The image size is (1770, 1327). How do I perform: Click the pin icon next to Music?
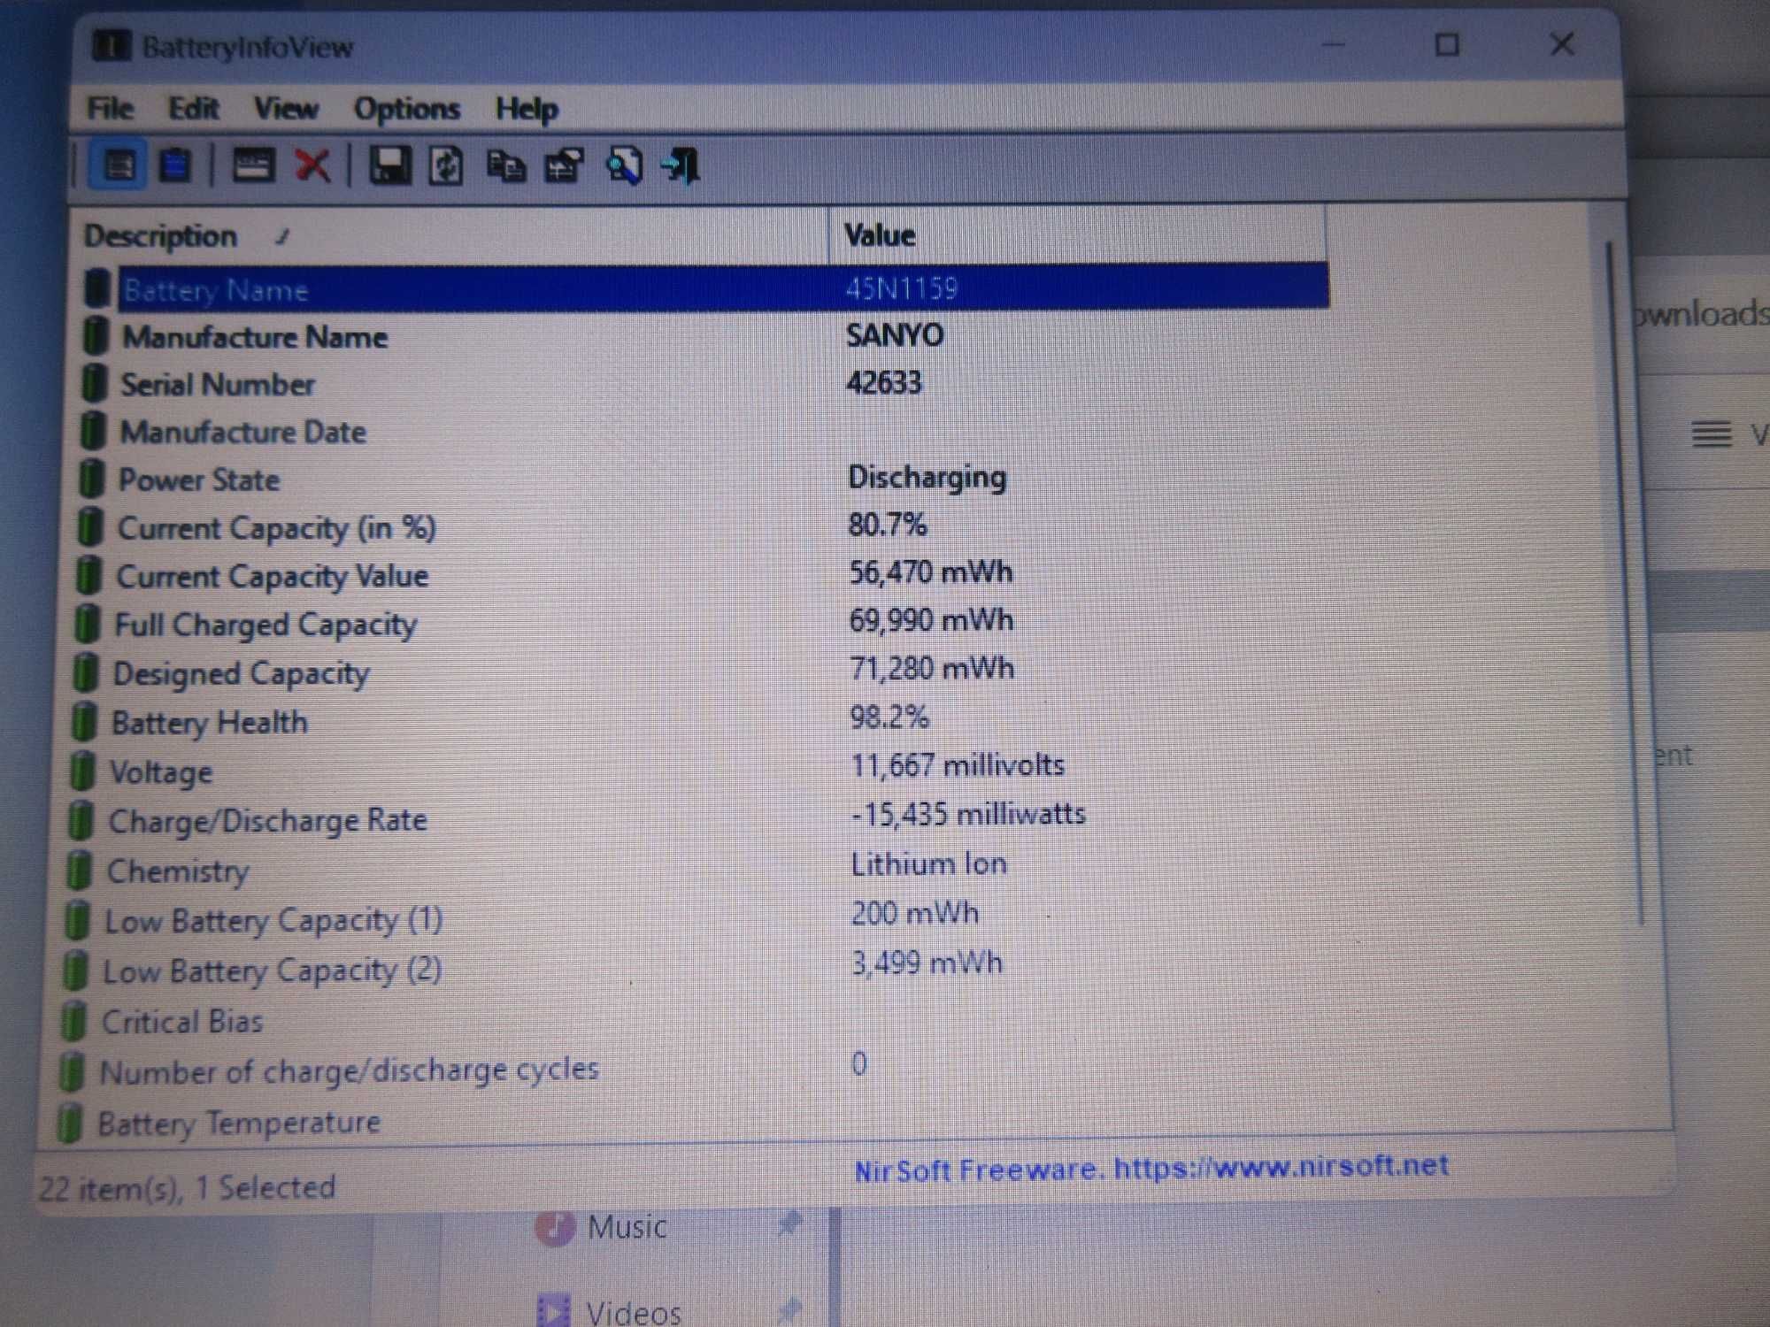[x=788, y=1224]
